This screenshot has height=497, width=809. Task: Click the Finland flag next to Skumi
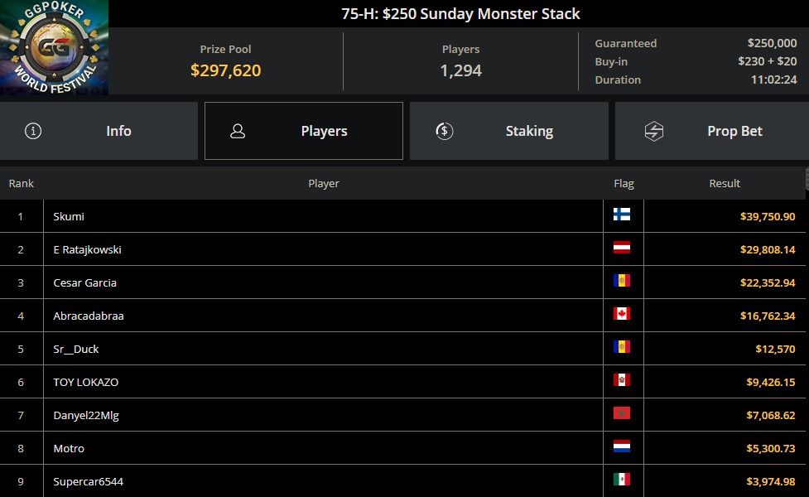tap(622, 215)
